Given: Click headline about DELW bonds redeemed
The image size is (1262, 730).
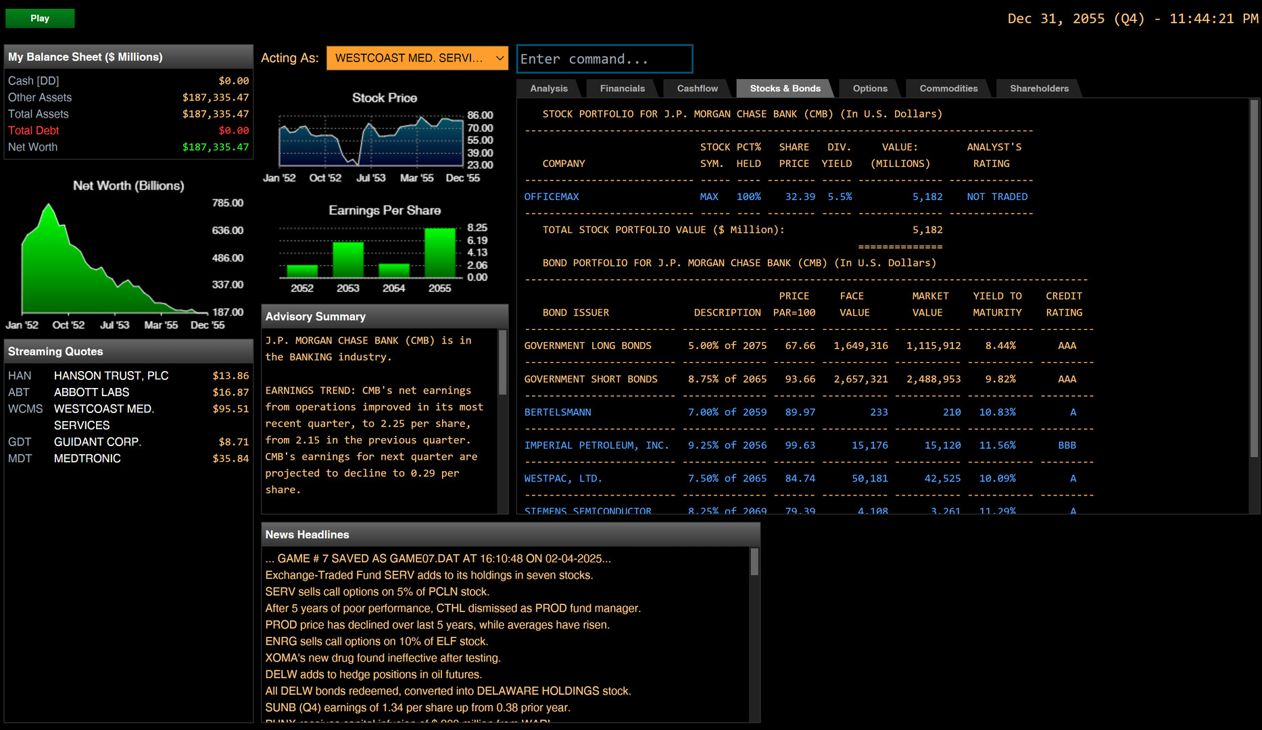Looking at the screenshot, I should pyautogui.click(x=448, y=691).
